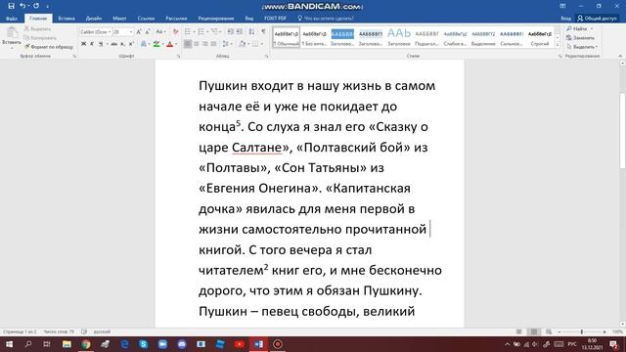Open the FOXIT PDF tab
This screenshot has height=352, width=626.
[275, 19]
